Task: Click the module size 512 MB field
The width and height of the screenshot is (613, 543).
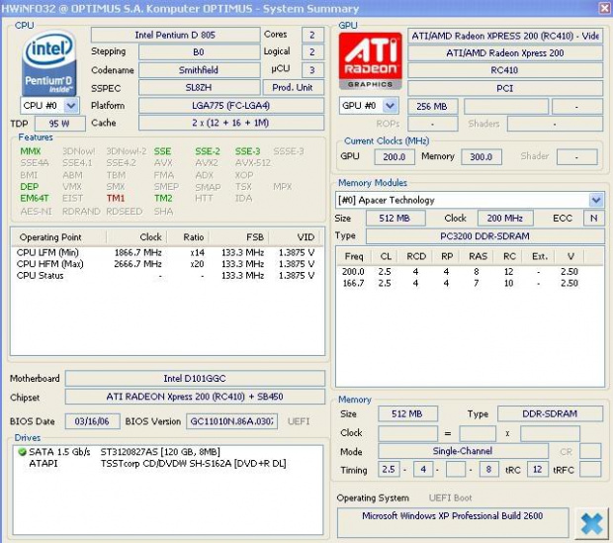Action: pos(395,219)
